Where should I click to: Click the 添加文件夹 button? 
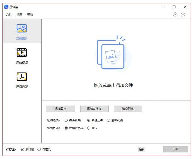94,109
